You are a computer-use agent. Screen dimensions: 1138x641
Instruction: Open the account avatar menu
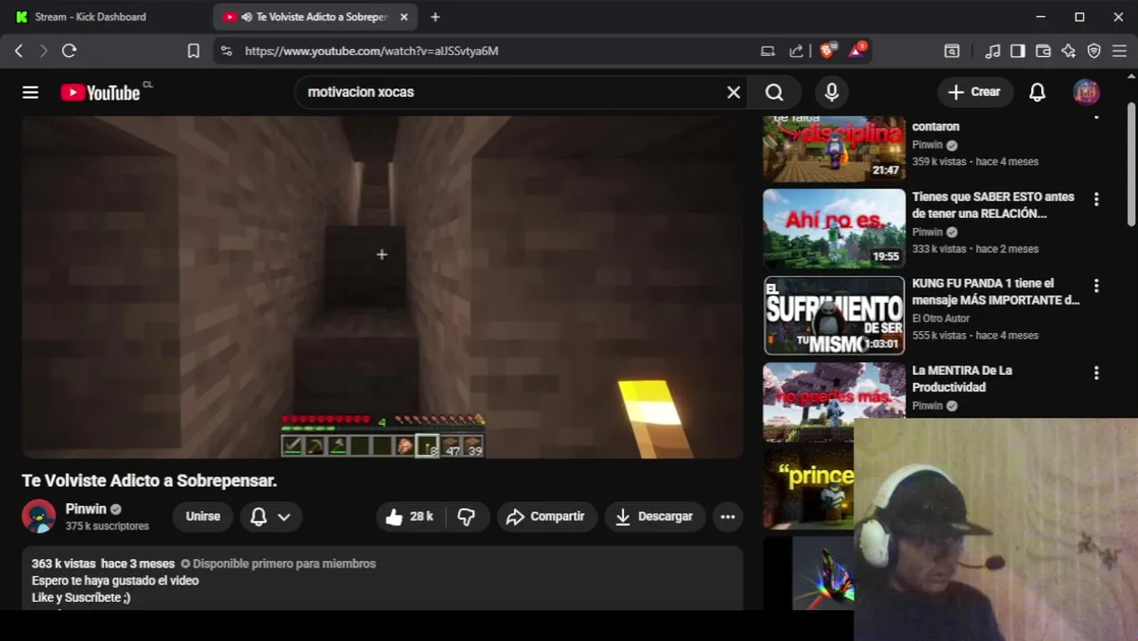pos(1086,92)
